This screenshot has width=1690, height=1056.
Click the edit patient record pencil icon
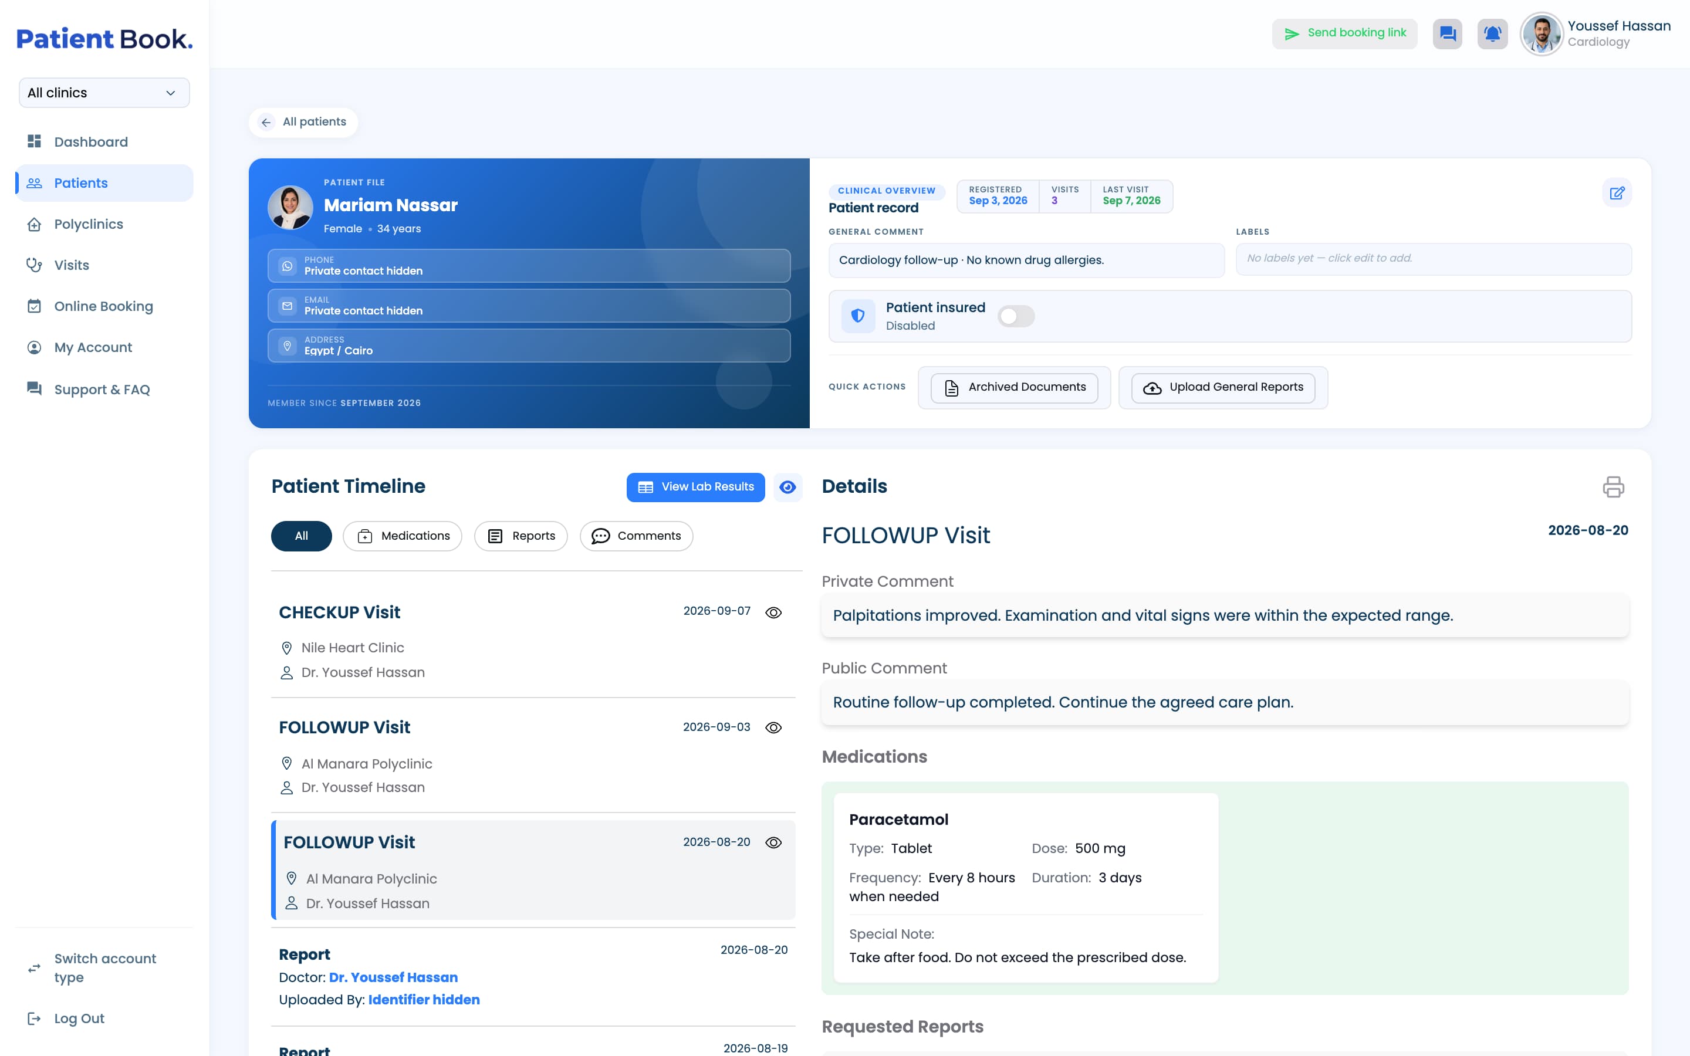coord(1617,193)
